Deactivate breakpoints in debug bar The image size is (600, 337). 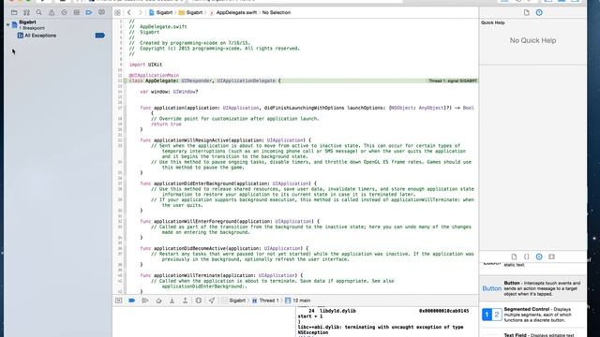coord(131,300)
